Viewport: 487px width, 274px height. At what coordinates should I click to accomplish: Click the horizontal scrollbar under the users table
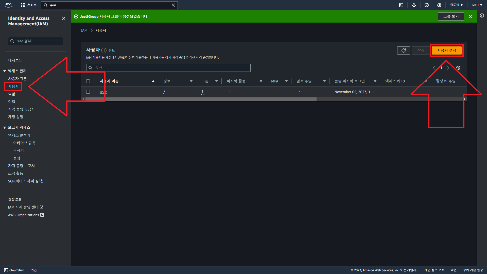pos(200,99)
